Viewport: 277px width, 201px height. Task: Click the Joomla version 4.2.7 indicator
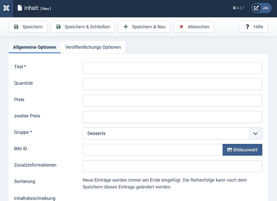coord(239,8)
